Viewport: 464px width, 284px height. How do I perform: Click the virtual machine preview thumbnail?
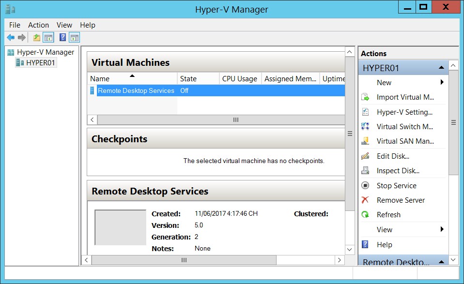(x=121, y=227)
